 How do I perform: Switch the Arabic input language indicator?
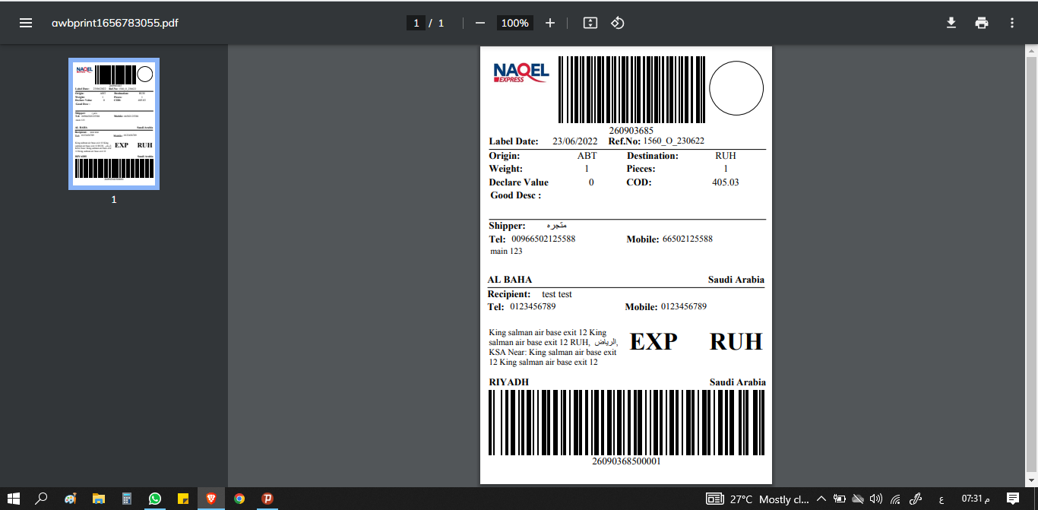(x=941, y=499)
